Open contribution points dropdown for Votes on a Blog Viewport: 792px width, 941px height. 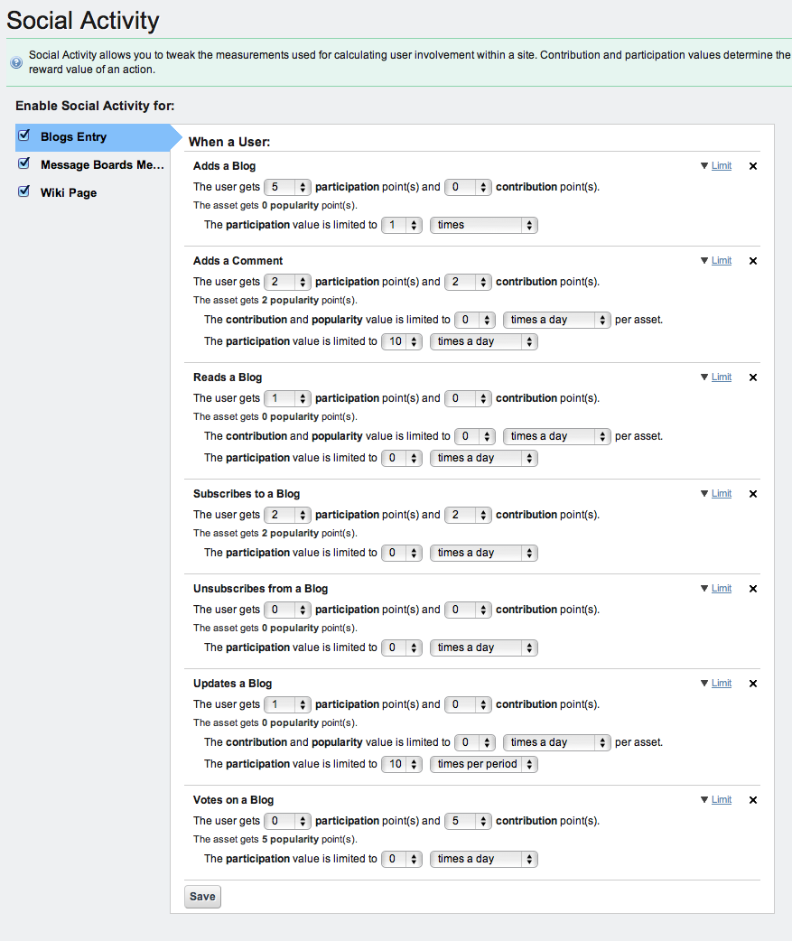pyautogui.click(x=468, y=821)
